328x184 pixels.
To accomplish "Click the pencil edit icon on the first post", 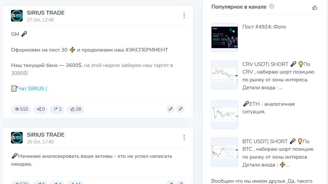I will click(x=171, y=109).
